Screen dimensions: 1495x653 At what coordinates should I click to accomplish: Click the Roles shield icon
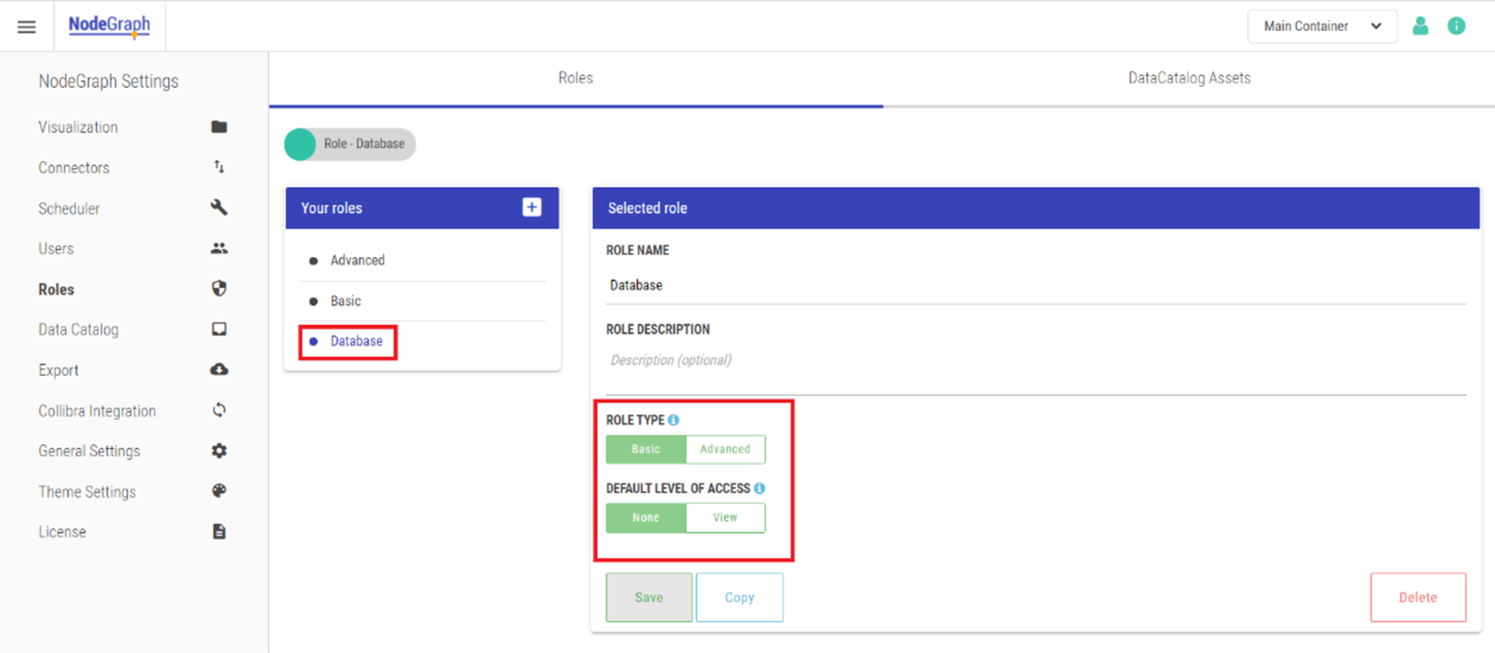coord(219,288)
